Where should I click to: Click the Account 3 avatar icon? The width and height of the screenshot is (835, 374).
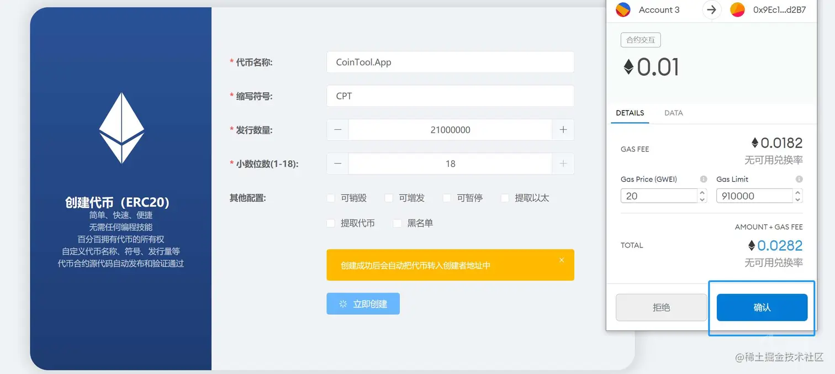(x=623, y=10)
